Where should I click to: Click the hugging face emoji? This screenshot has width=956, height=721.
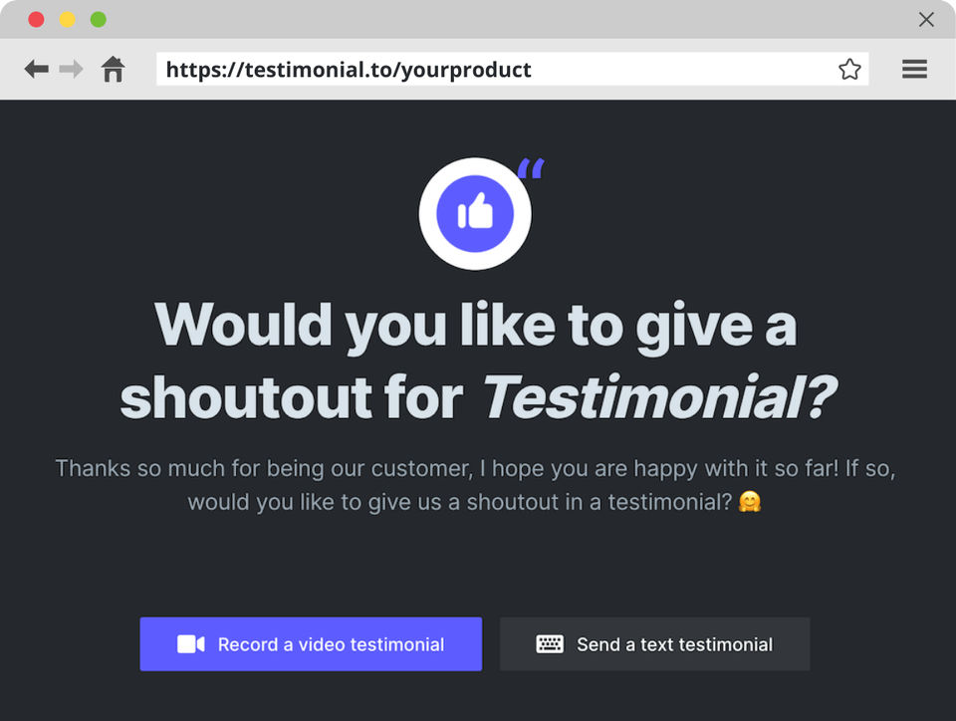tap(749, 502)
